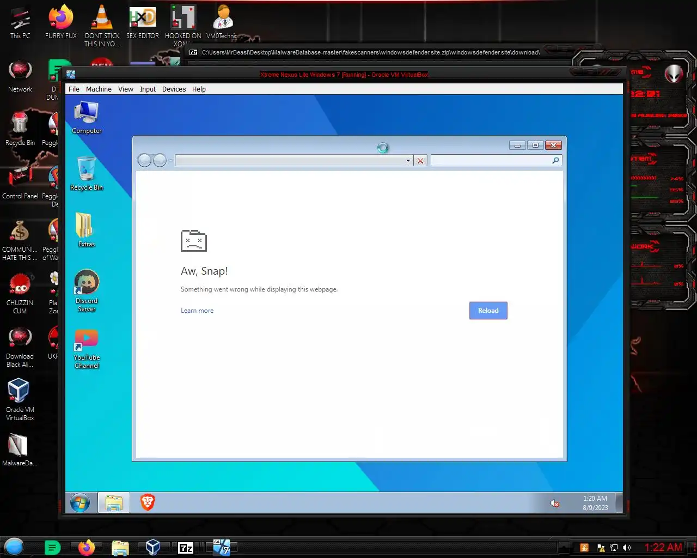Screen dimensions: 697x558
Task: Open the VirtualBox Machine menu
Action: click(x=99, y=89)
